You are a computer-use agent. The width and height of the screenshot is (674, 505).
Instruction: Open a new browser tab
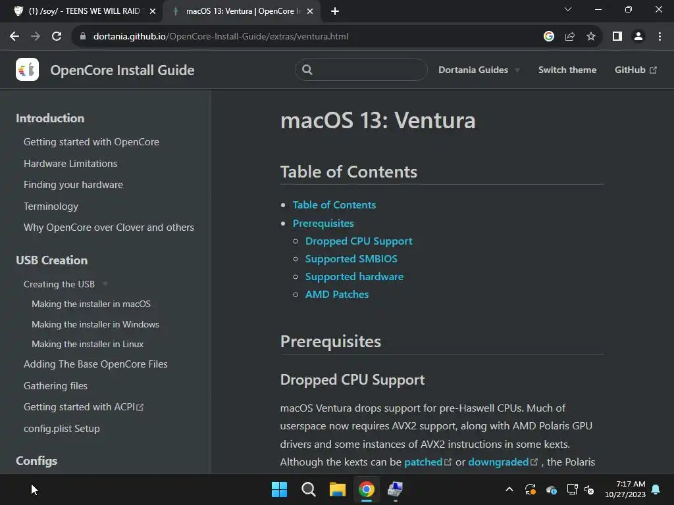(335, 11)
